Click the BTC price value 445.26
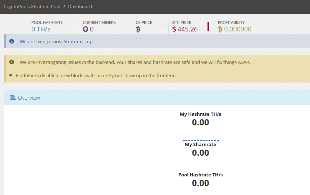This screenshot has height=195, width=310. 187,29
